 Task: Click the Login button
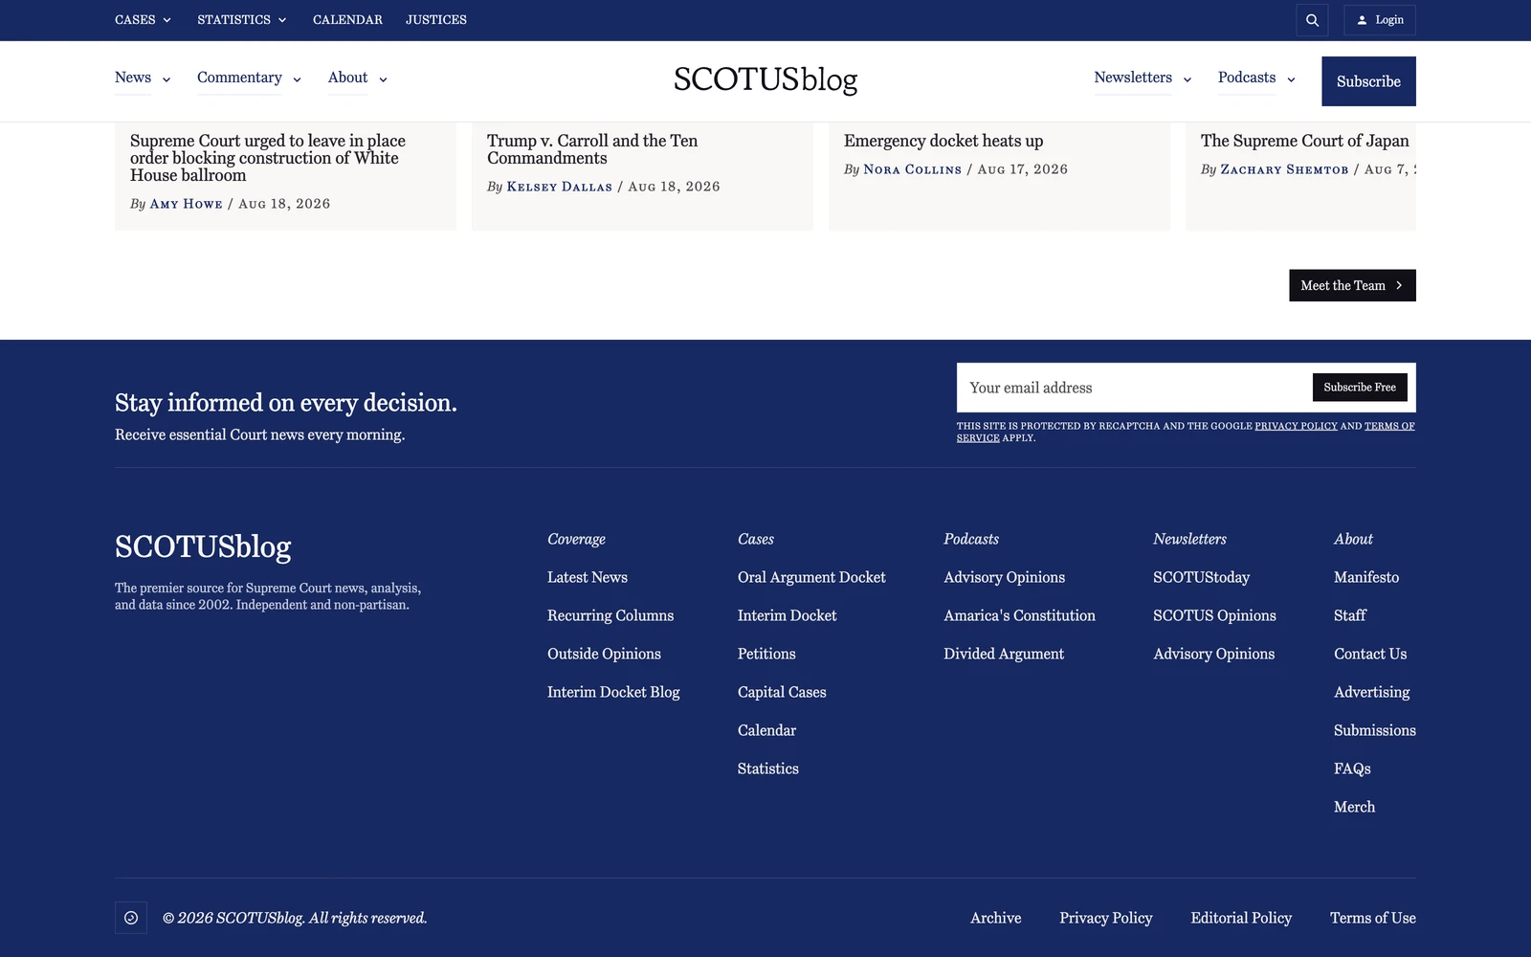tap(1380, 20)
